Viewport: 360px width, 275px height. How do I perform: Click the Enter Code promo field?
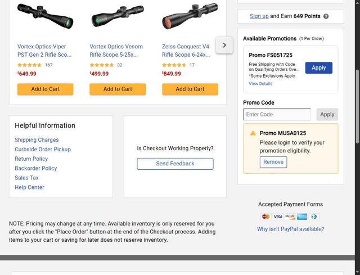277,114
